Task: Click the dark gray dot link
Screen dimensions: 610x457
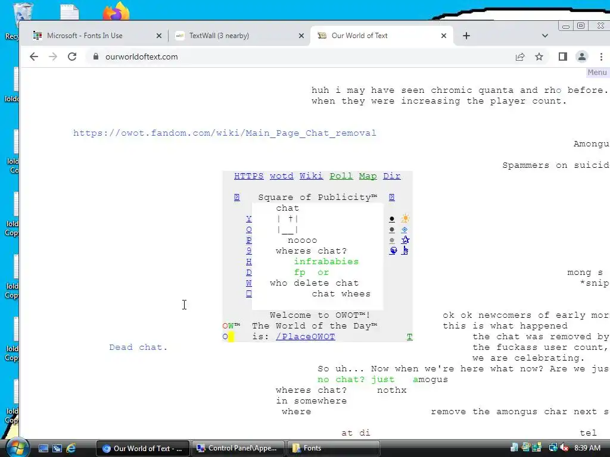Action: (x=392, y=230)
